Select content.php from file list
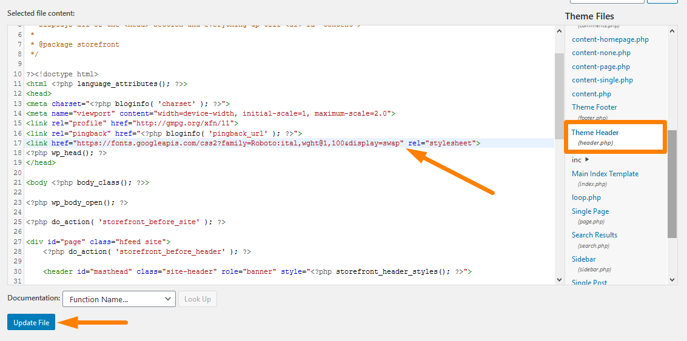Image resolution: width=687 pixels, height=341 pixels. [591, 94]
